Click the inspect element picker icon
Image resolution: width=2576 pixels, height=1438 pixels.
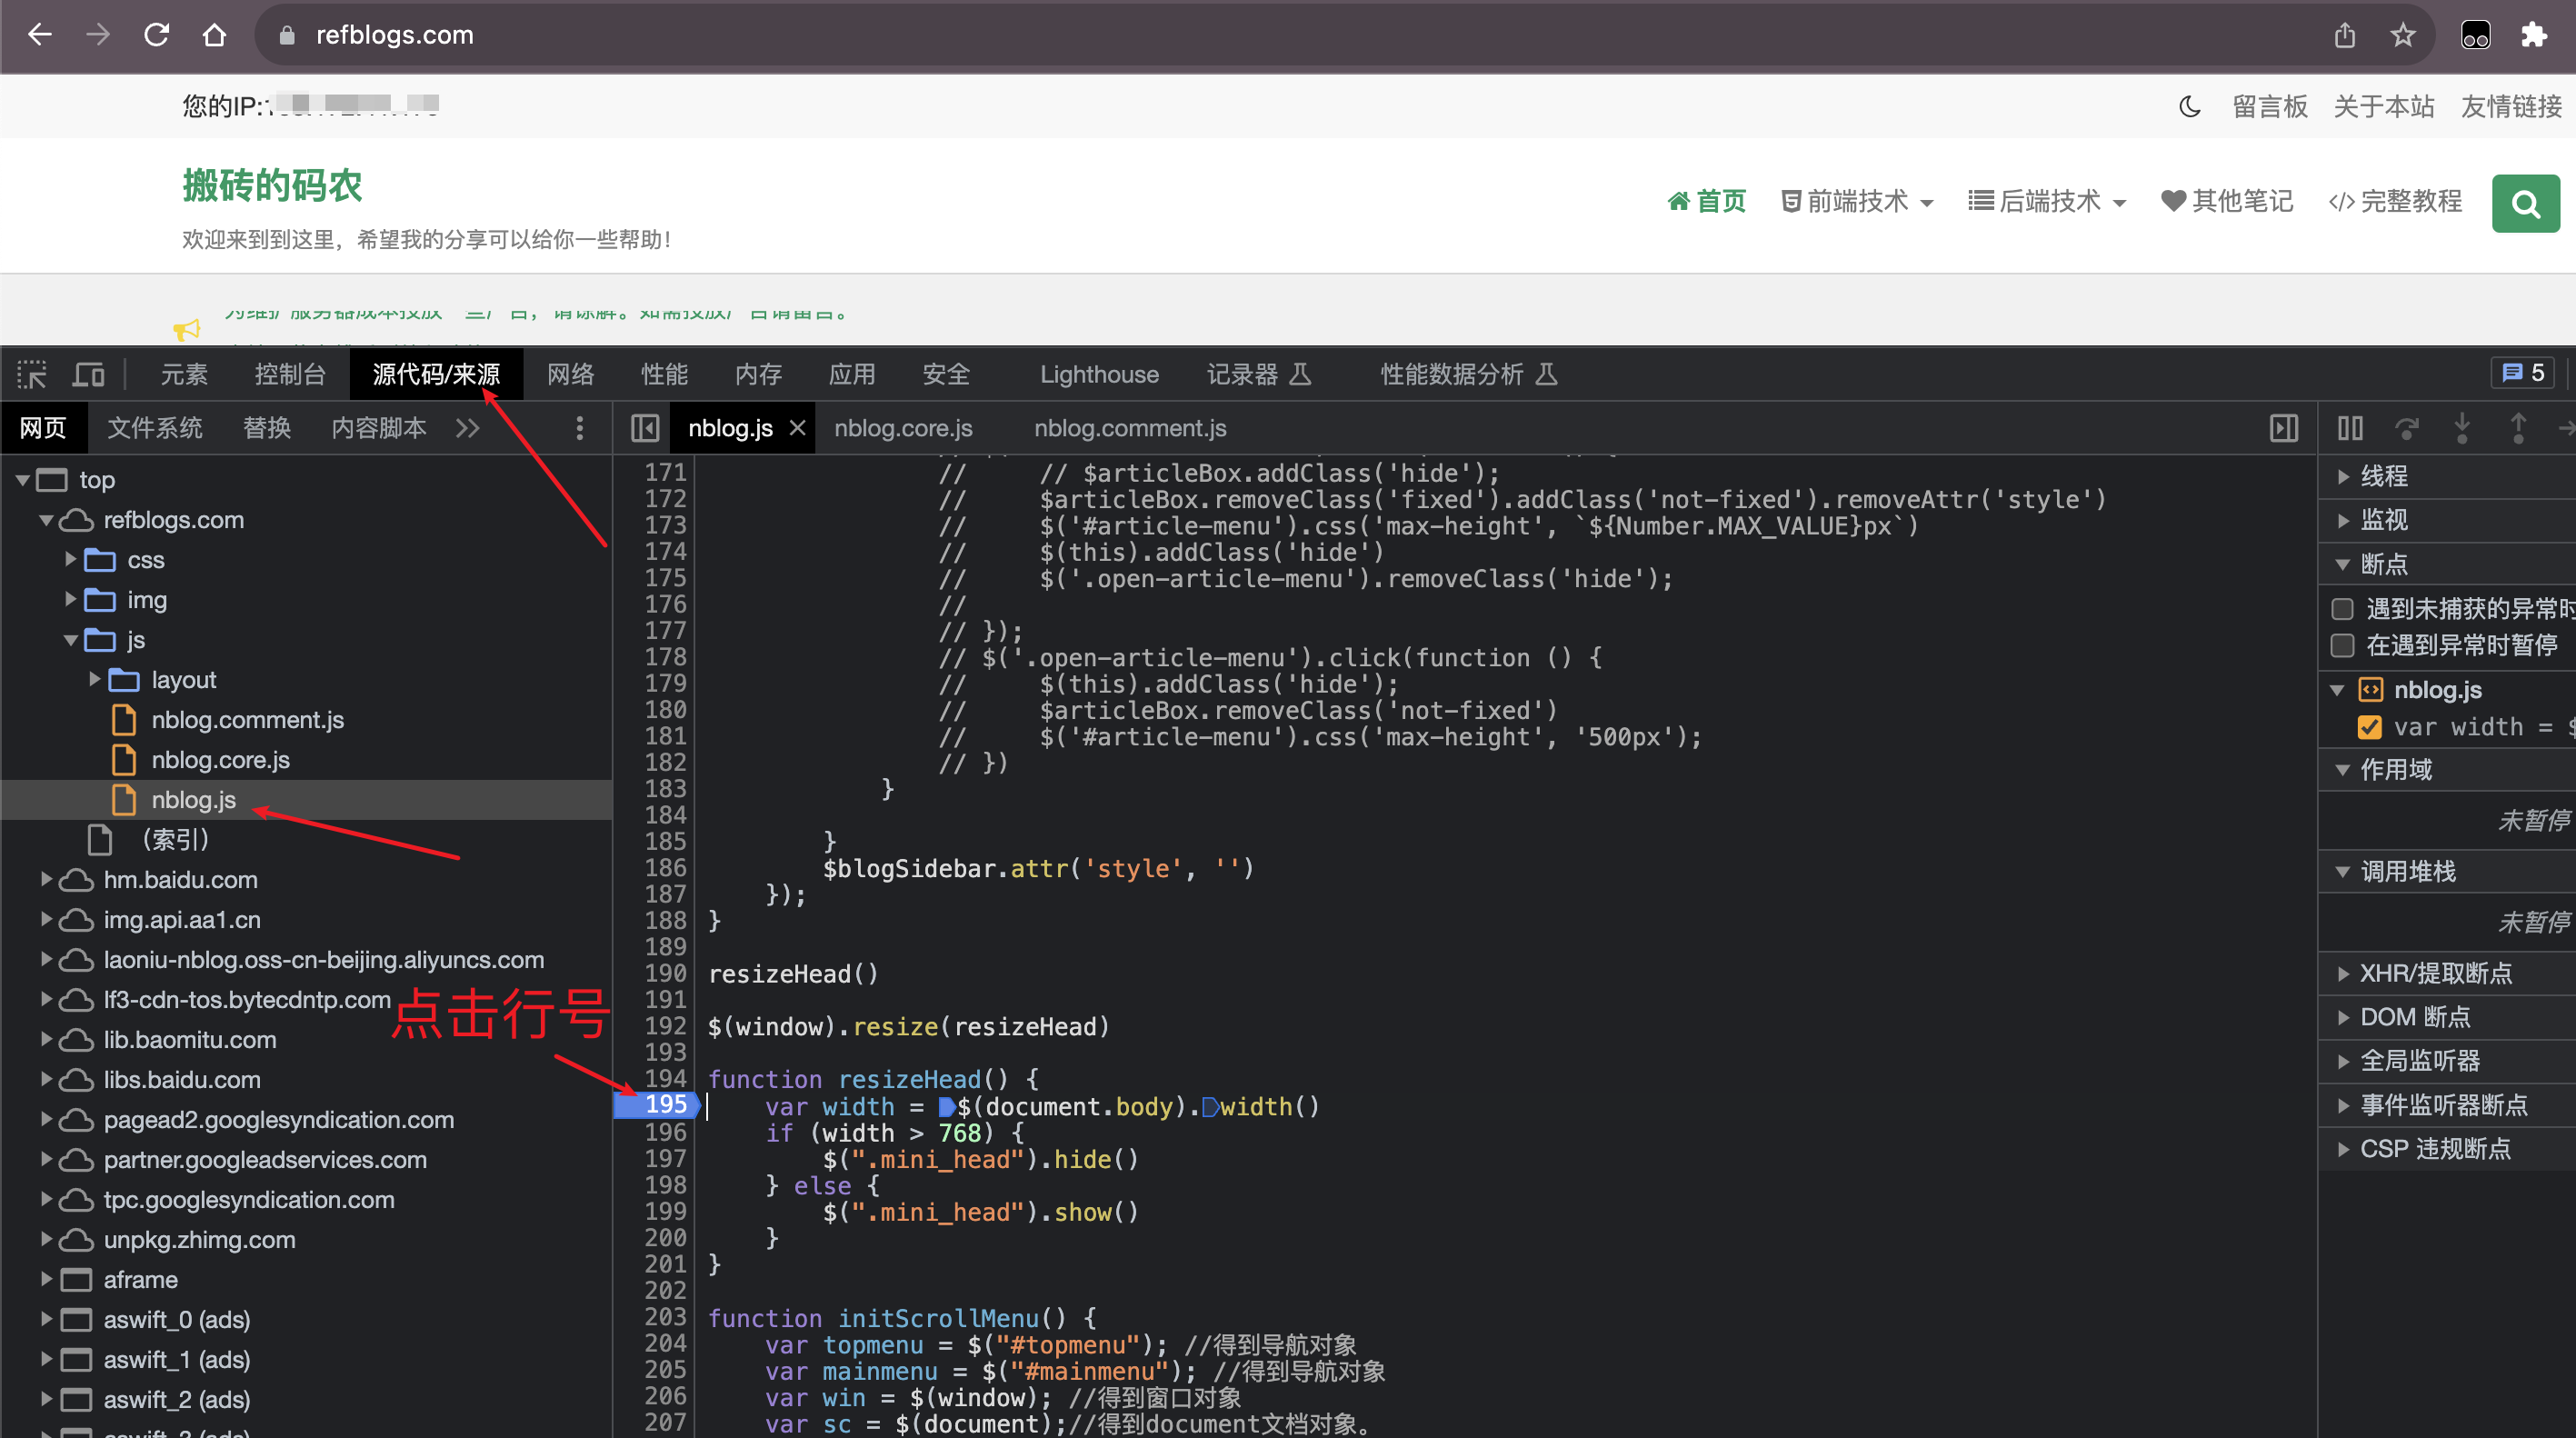click(32, 375)
